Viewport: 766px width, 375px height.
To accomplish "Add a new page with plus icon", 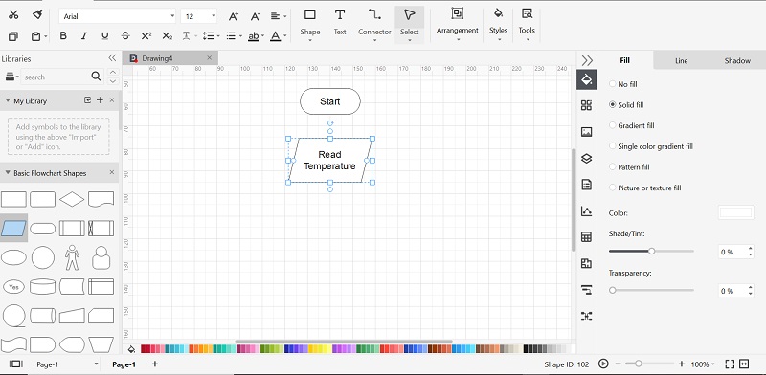I will tap(155, 364).
